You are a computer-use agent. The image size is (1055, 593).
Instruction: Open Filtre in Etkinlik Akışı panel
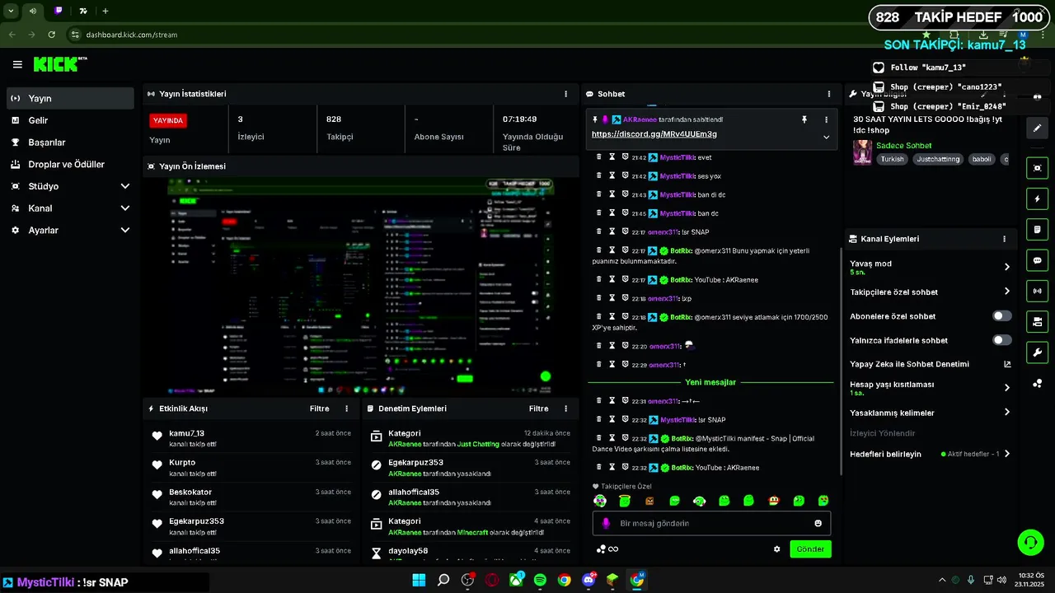pos(319,409)
